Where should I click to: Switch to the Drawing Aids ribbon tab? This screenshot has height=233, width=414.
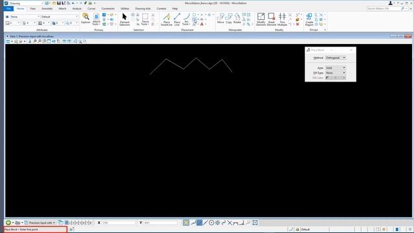[142, 8]
